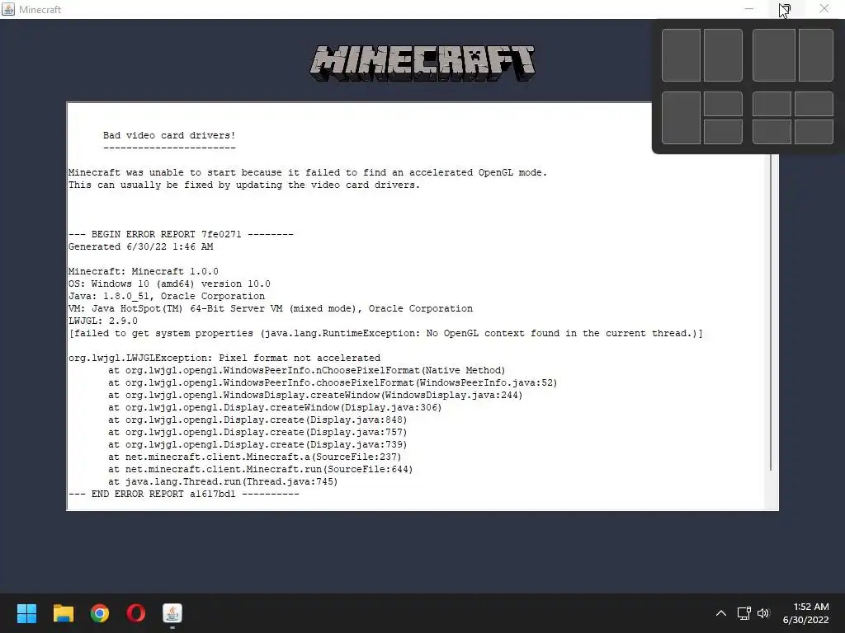
Task: Launch Google Chrome from the taskbar
Action: (100, 613)
